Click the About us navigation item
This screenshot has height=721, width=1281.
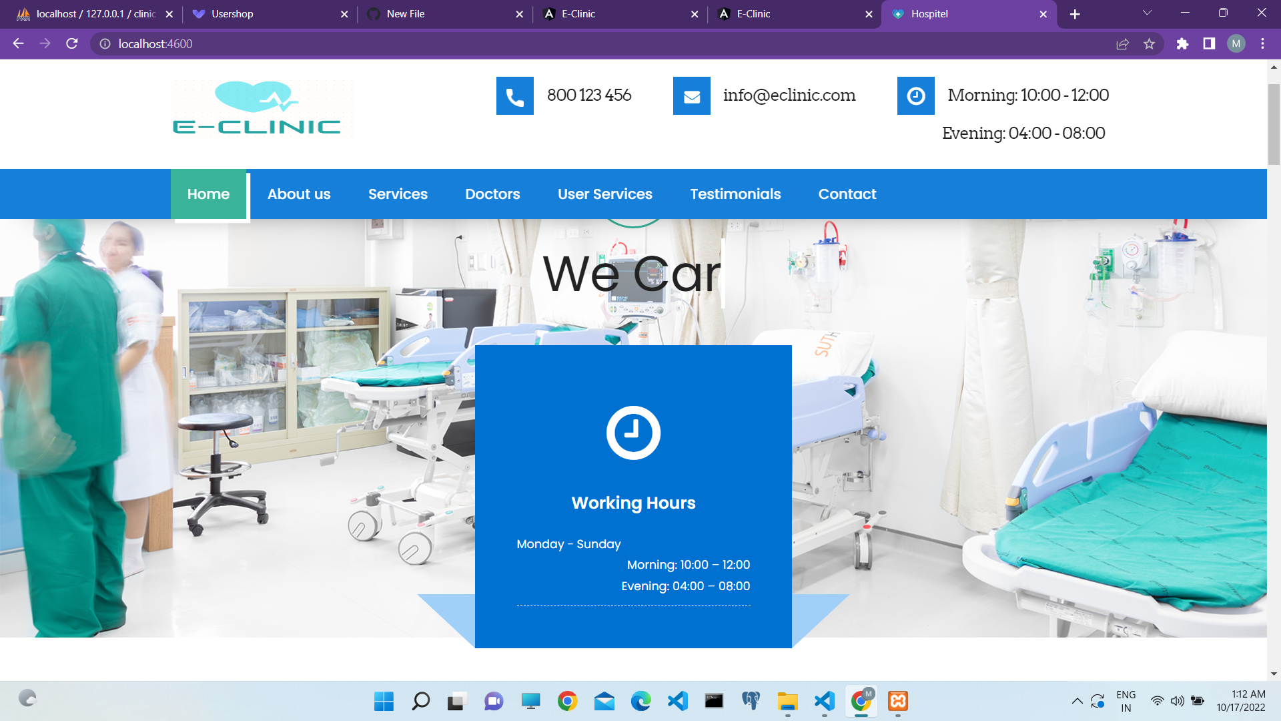click(298, 194)
